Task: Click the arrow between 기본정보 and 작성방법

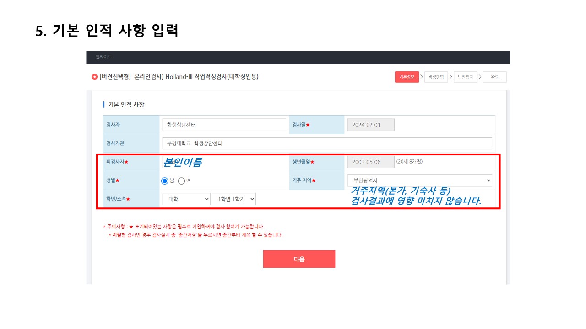Action: (x=421, y=77)
